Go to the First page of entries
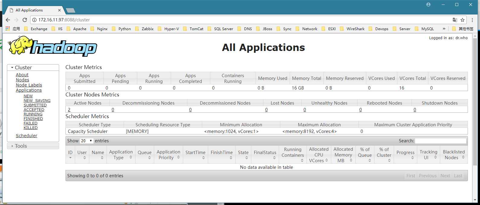Screen dimensions: 480x205 coord(411,176)
